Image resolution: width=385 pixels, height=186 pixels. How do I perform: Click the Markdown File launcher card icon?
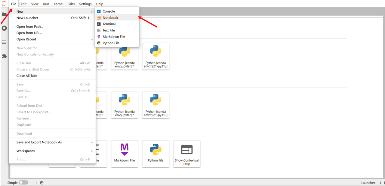[125, 149]
